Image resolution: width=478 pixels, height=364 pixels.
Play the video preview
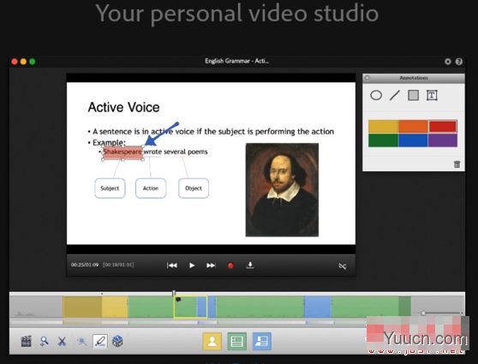[192, 266]
